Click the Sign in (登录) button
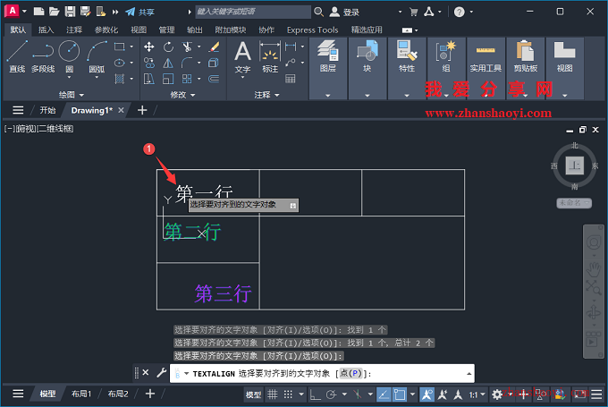608x407 pixels. coord(344,12)
